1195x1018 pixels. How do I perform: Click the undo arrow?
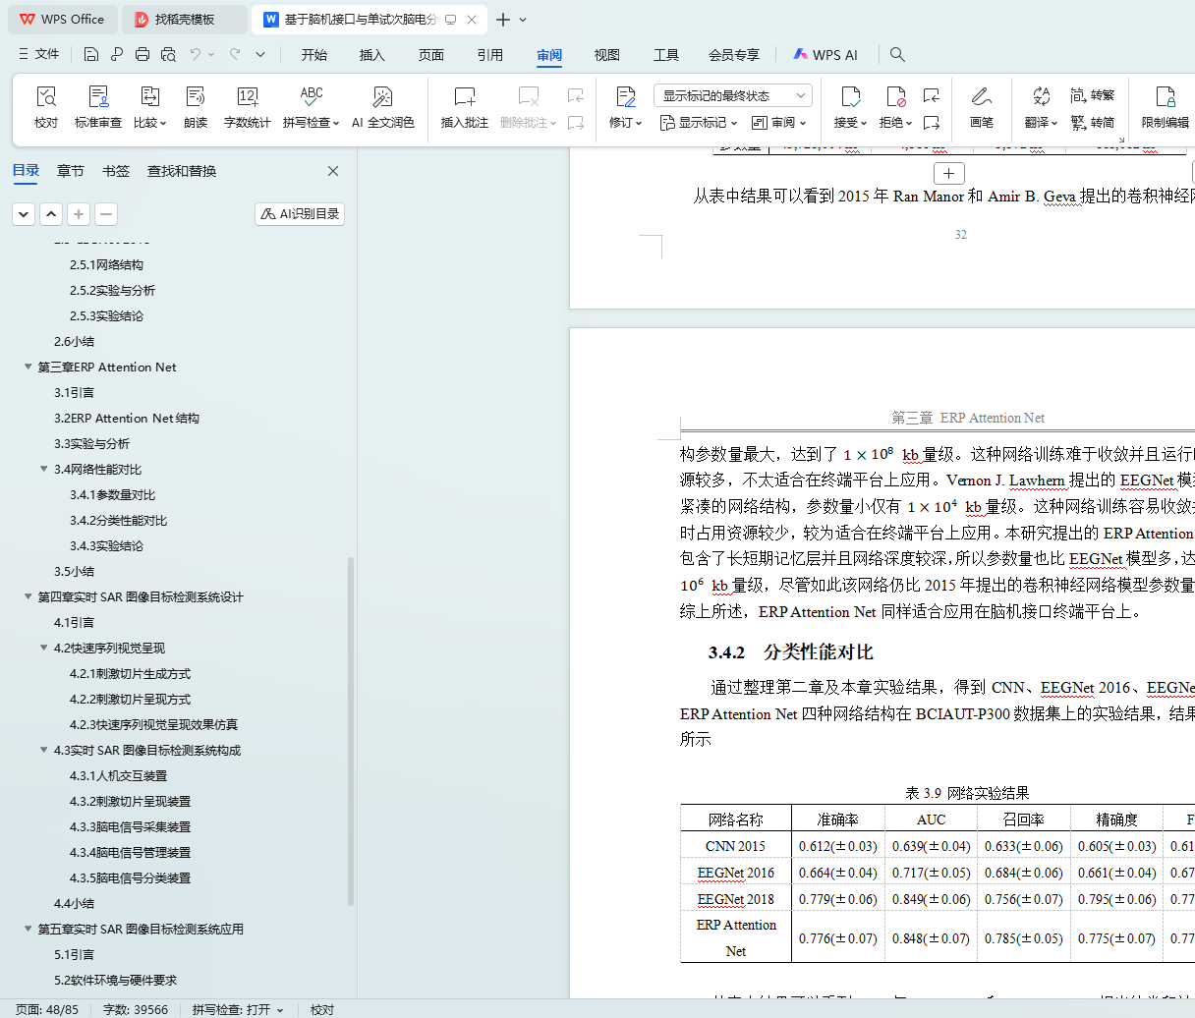(x=196, y=54)
